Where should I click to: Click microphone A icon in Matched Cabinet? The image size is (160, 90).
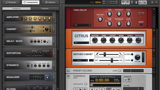pyautogui.click(x=97, y=54)
